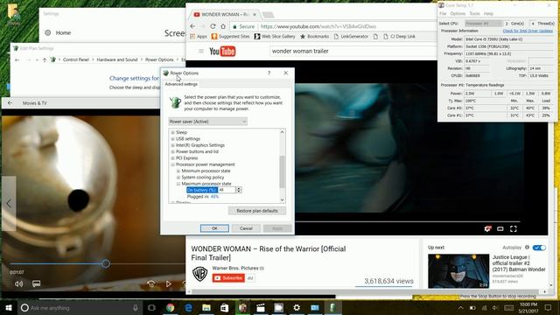
Task: Click the Ask me anything search box
Action: 80,307
